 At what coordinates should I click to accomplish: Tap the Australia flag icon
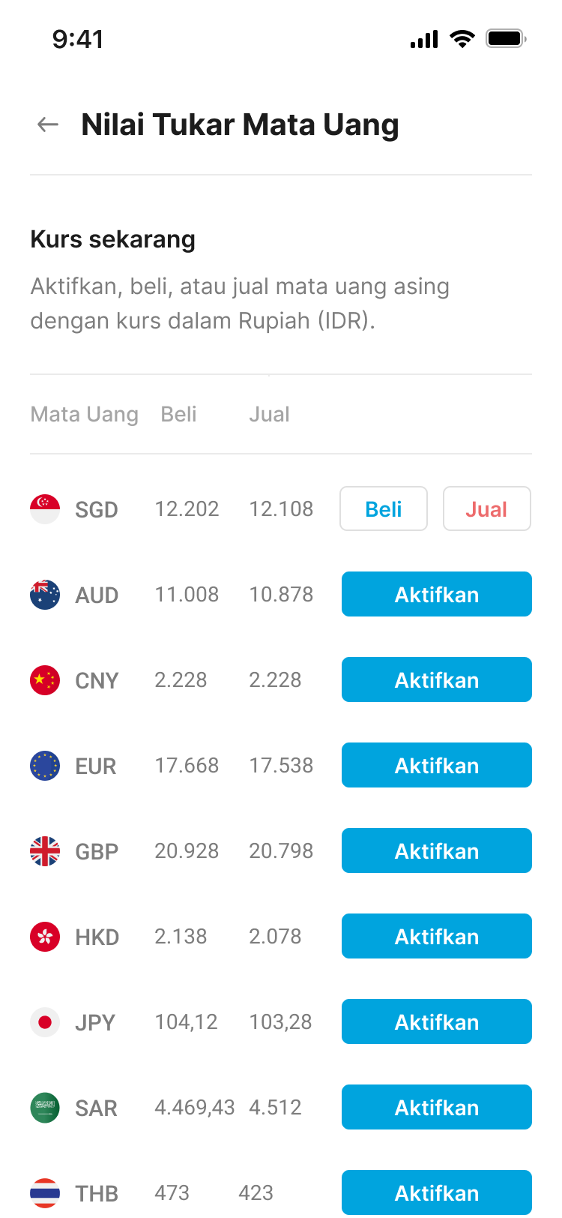45,595
